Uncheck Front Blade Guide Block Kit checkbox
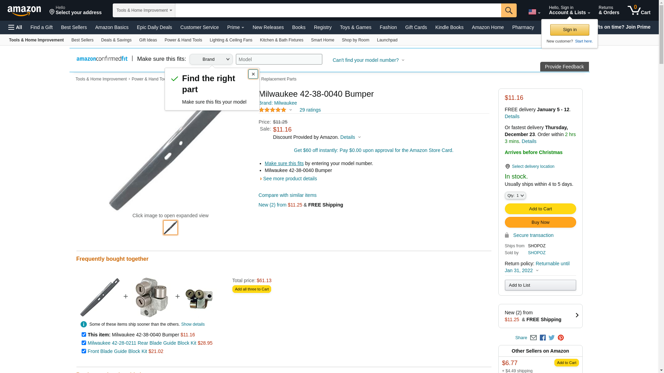 [84, 351]
